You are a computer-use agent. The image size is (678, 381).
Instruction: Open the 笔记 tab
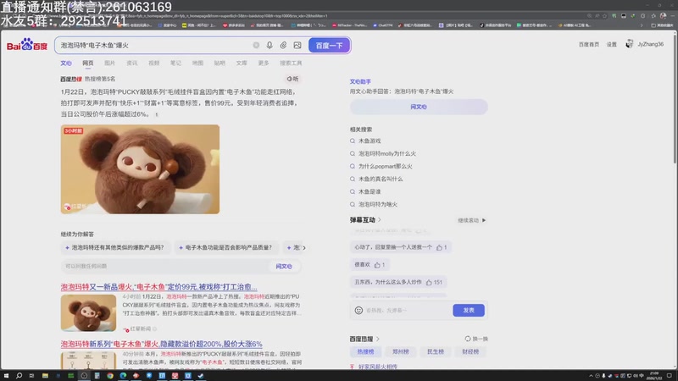pos(175,63)
